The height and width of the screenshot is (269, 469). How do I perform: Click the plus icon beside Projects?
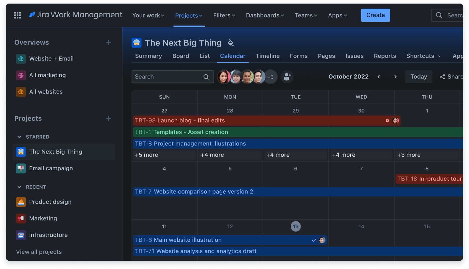109,118
